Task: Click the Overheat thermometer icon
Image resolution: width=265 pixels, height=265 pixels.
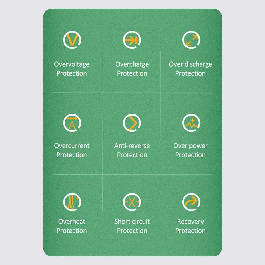Action: 72,202
